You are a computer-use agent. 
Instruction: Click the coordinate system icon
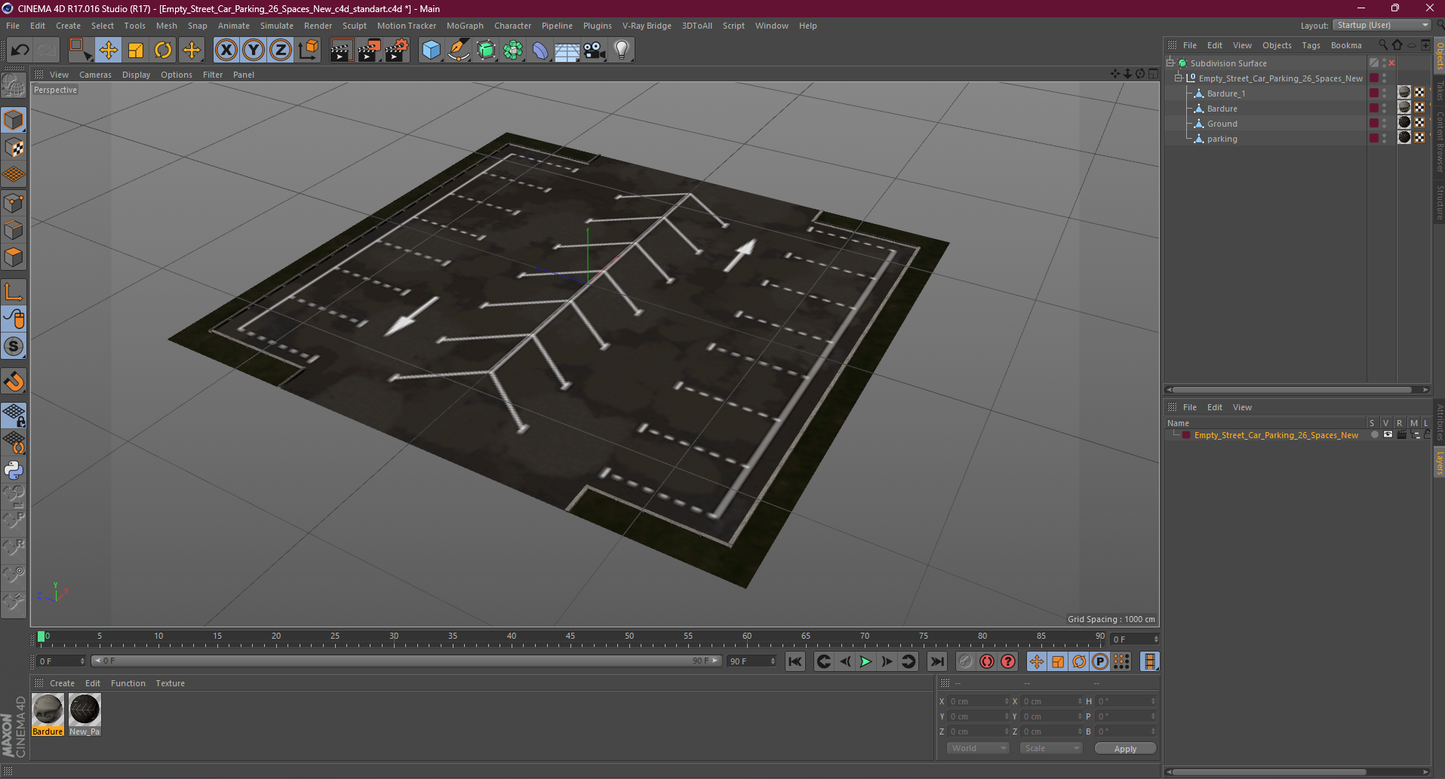pyautogui.click(x=309, y=51)
